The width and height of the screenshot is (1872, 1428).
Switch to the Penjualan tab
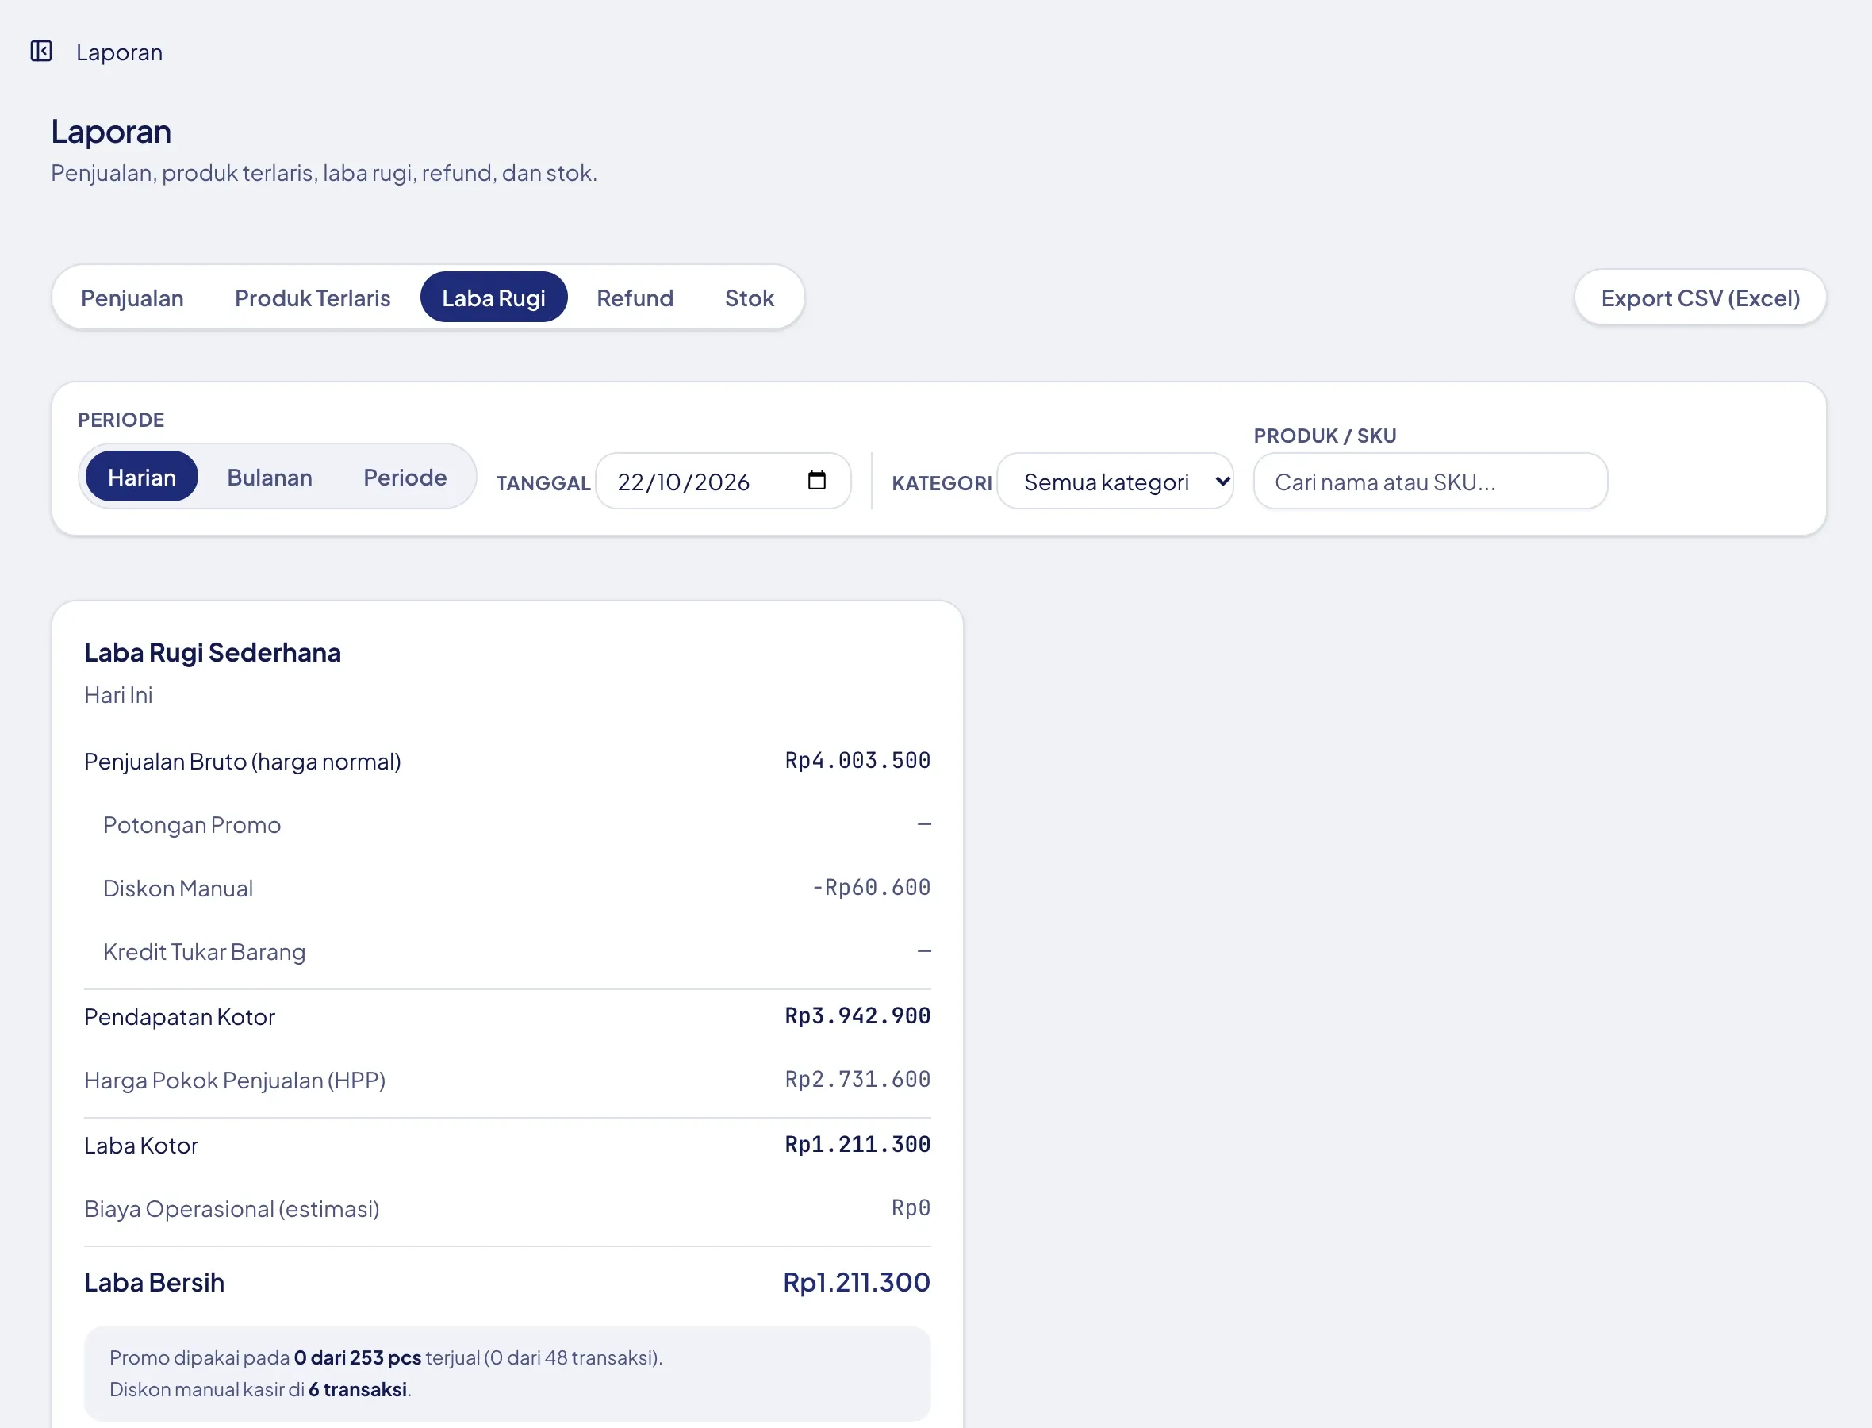[132, 297]
